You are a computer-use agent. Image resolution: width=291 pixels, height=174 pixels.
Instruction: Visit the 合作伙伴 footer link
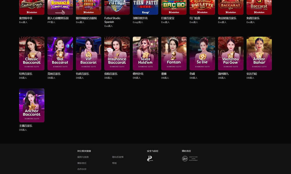pyautogui.click(x=82, y=169)
